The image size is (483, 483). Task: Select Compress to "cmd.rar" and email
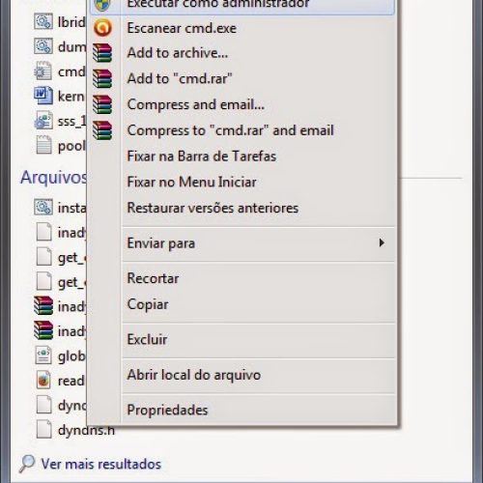point(242,130)
